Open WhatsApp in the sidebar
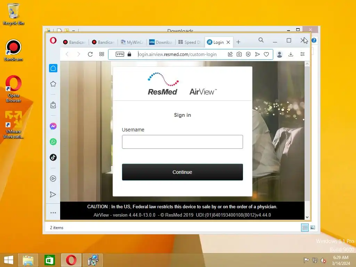356x267 pixels. [x=53, y=142]
